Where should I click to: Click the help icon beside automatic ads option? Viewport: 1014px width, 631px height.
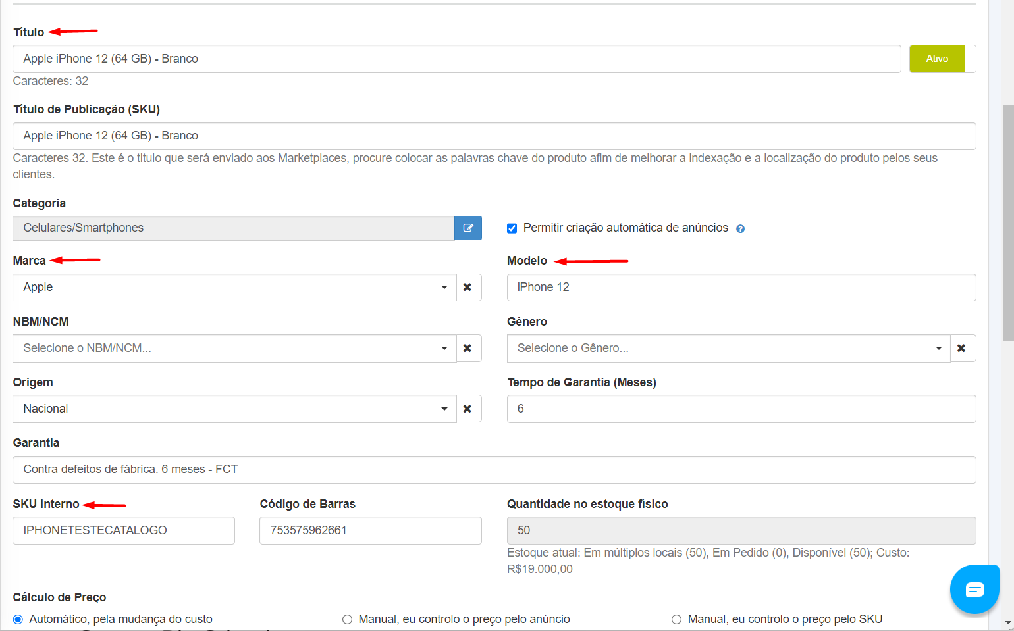pyautogui.click(x=740, y=229)
